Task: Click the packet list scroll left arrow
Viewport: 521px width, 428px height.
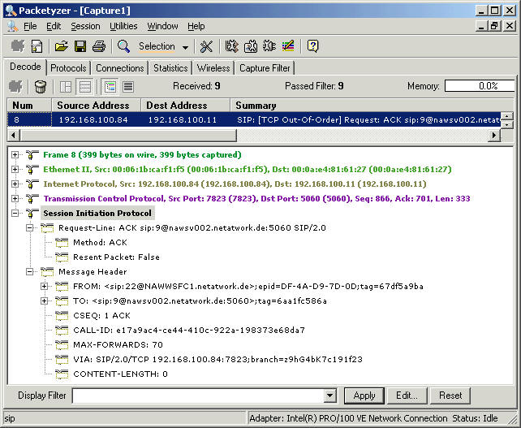Action: (x=14, y=136)
